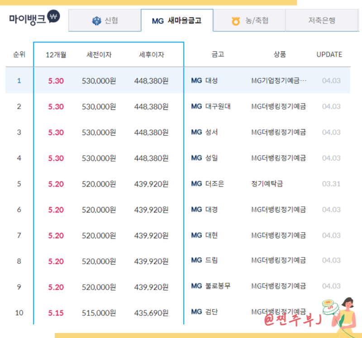Viewport: 362px width, 338px height.
Task: Click the 상품 column header
Action: click(280, 54)
